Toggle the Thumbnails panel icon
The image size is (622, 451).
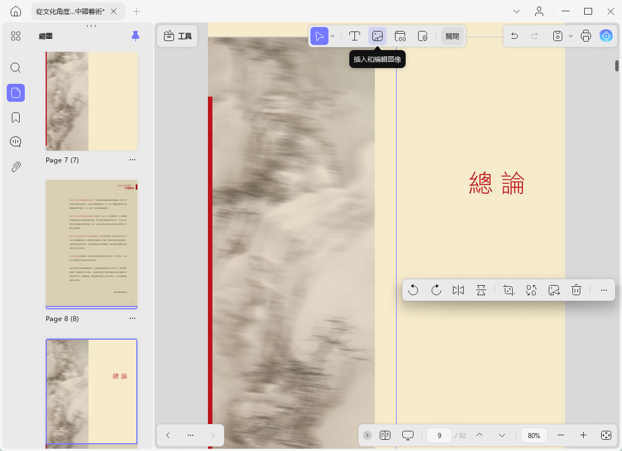tap(16, 93)
